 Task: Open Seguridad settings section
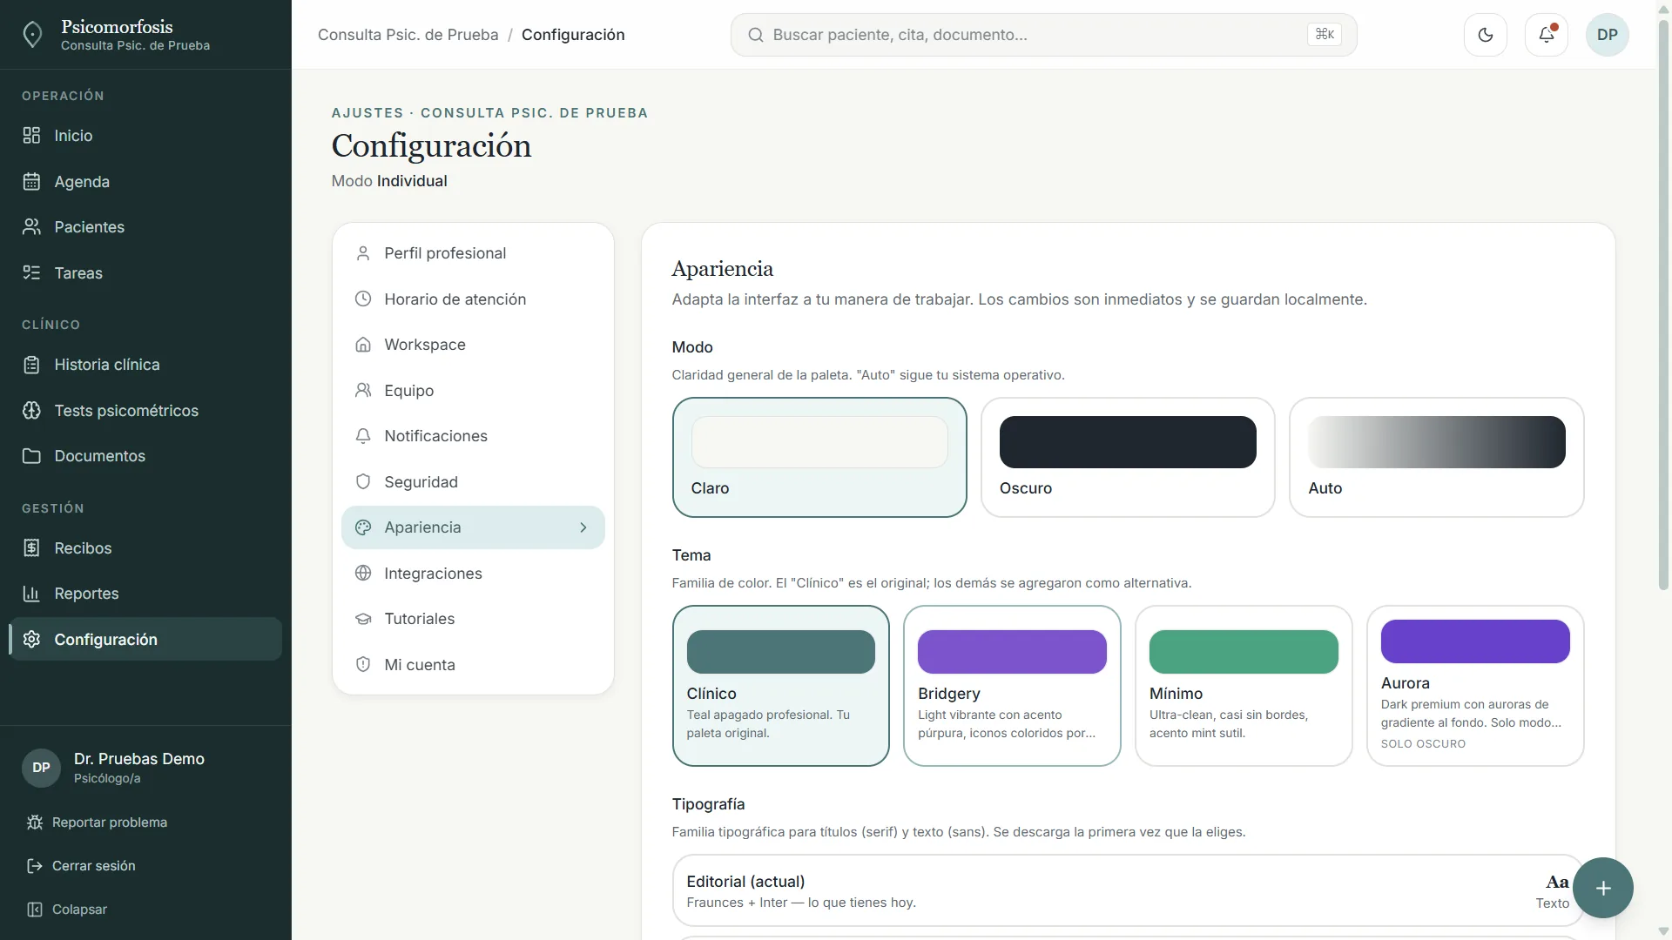(x=473, y=482)
